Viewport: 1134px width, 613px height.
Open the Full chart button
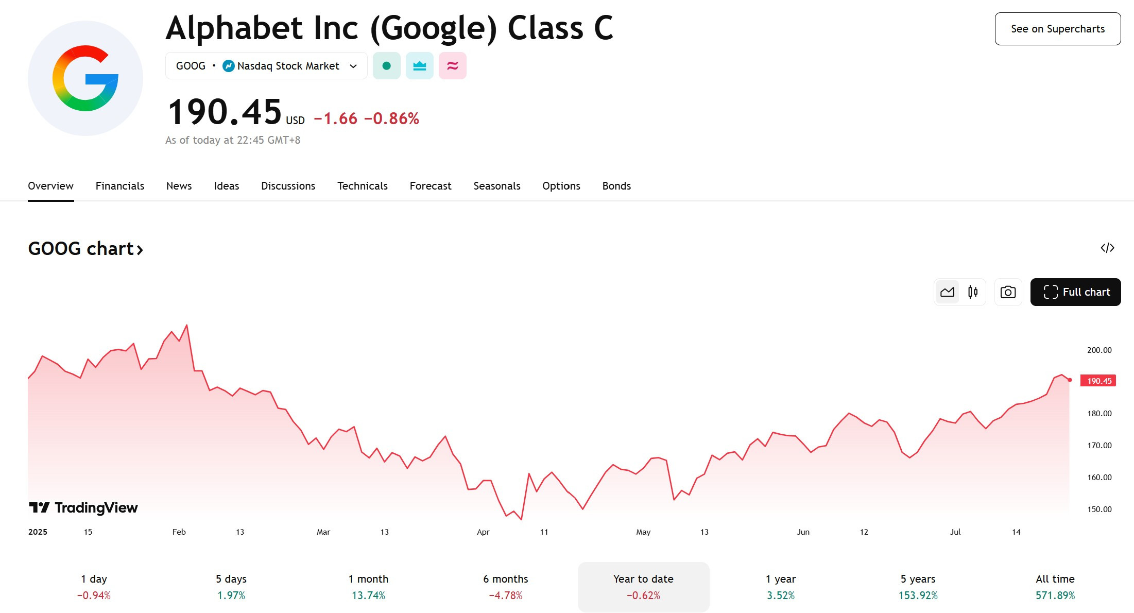point(1075,292)
